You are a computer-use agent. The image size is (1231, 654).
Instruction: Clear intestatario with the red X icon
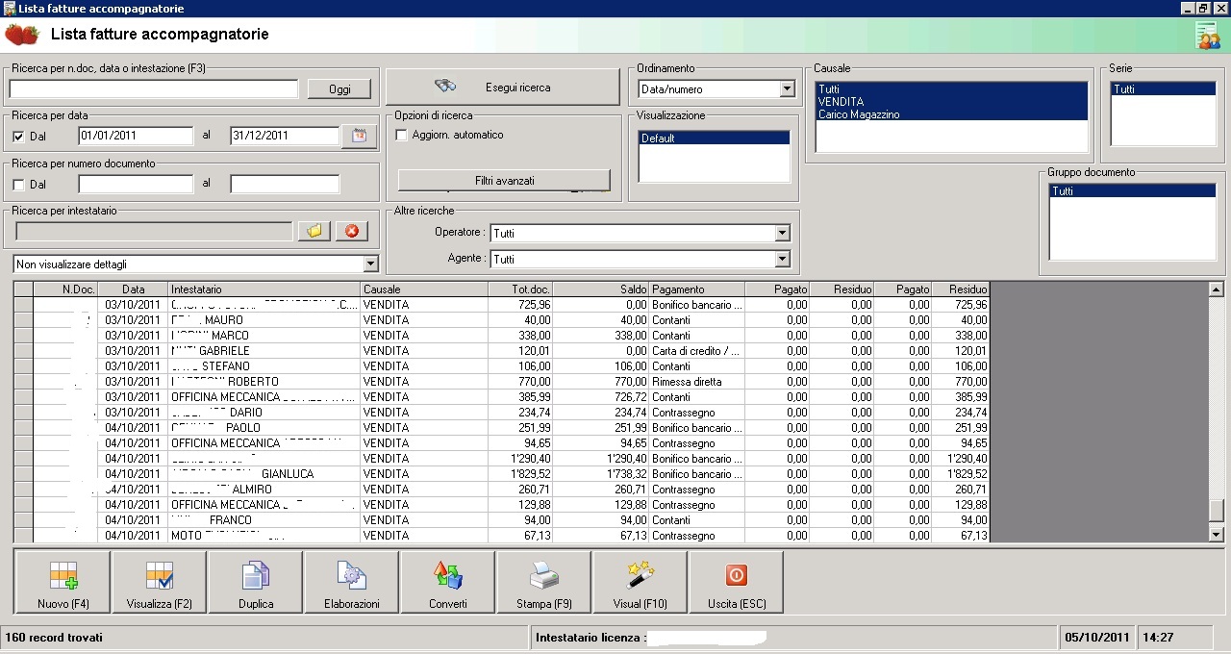(351, 231)
